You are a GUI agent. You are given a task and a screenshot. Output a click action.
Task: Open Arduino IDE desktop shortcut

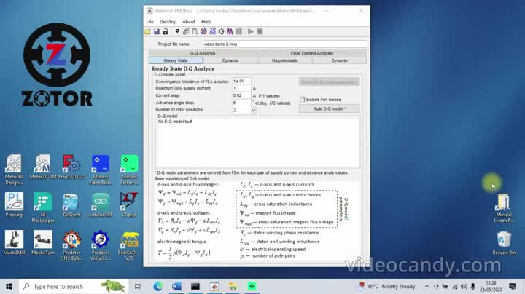coord(101,204)
